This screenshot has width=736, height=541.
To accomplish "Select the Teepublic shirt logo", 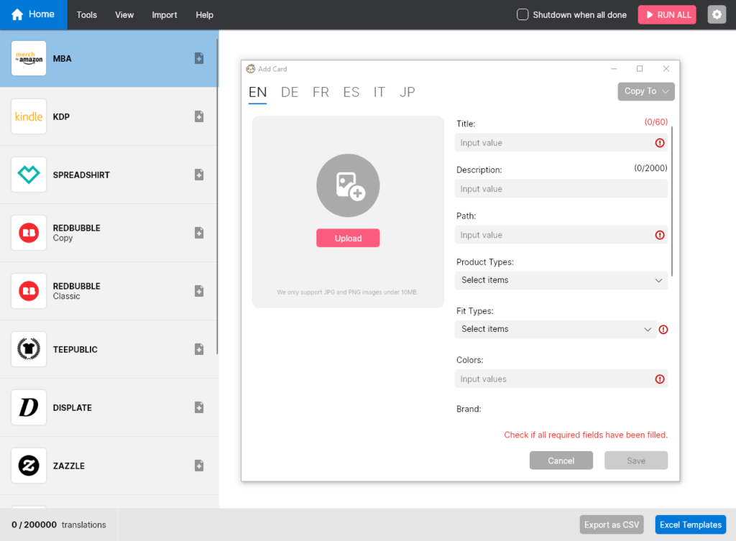I will [x=29, y=349].
